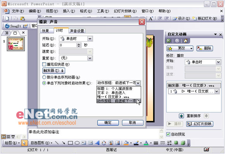This screenshot has width=225, height=154.
Task: Click the move up reorder arrow
Action: pos(182,116)
